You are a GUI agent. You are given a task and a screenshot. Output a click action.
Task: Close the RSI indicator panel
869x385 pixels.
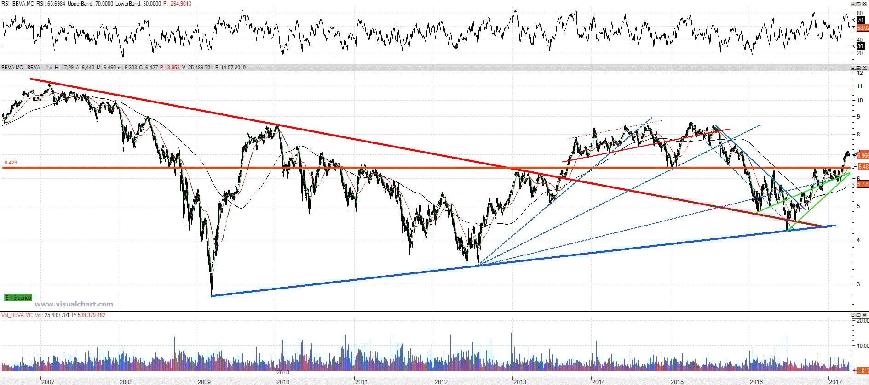pos(865,4)
